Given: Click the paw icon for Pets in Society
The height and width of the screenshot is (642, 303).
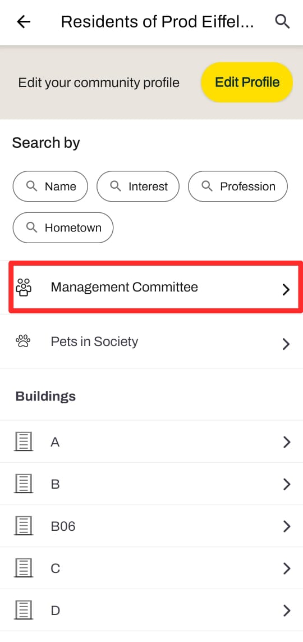Looking at the screenshot, I should (x=24, y=341).
